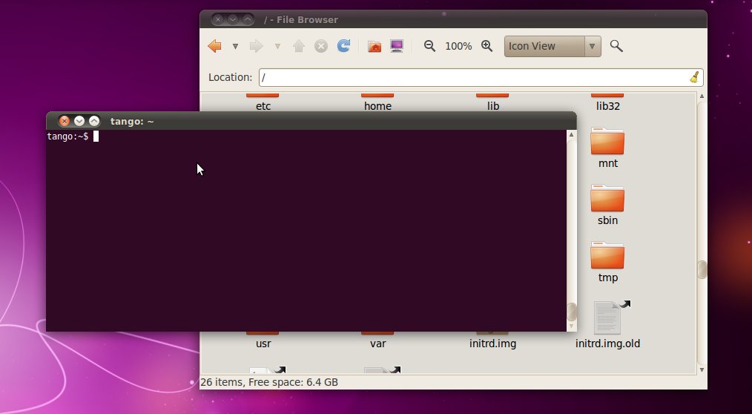Screen dimensions: 752x414
Task: Click the status bar items text
Action: [269, 382]
